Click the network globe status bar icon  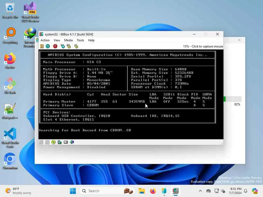60,142
